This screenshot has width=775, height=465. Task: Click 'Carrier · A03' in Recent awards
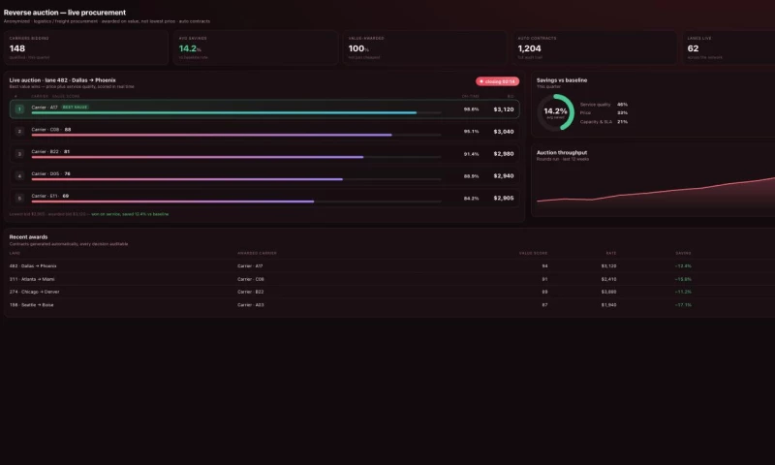click(251, 305)
